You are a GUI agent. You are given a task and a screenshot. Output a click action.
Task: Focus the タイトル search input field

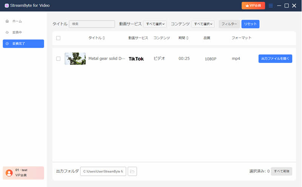pyautogui.click(x=92, y=24)
